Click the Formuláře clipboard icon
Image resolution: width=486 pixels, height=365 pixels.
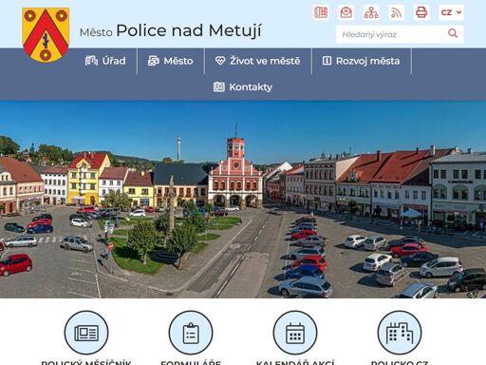tap(191, 333)
